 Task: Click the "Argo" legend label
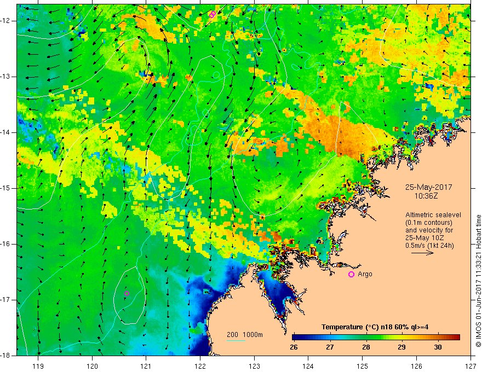tap(365, 274)
